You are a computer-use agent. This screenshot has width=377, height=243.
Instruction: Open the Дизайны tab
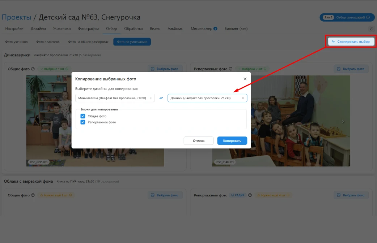[38, 29]
